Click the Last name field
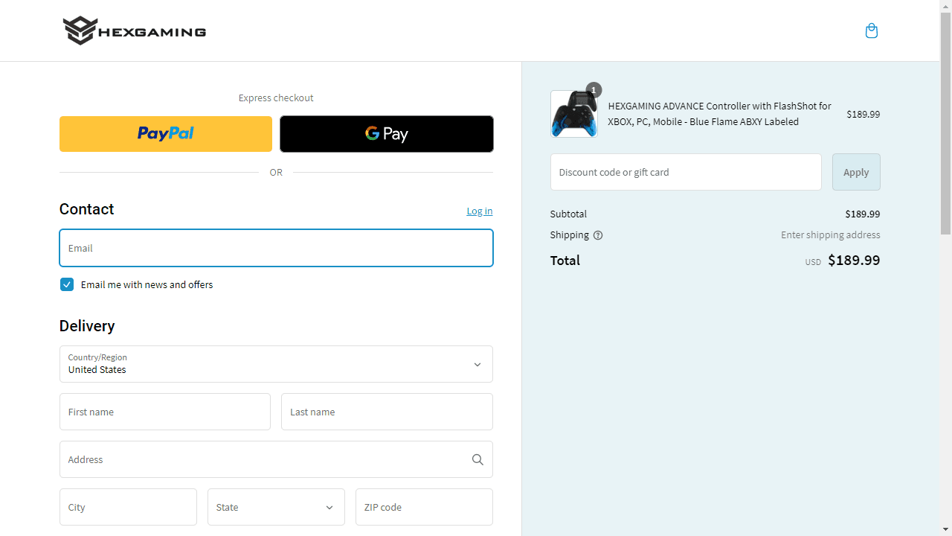 [387, 412]
